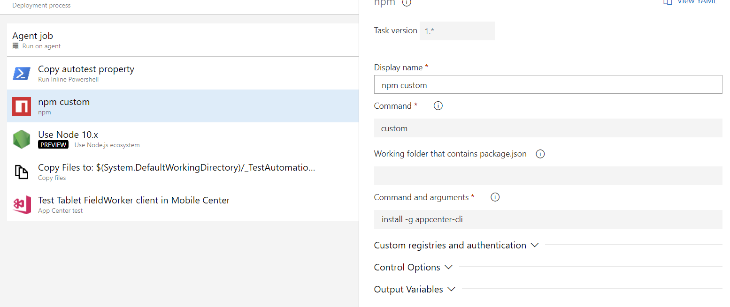Click the Copy Files task icon
This screenshot has width=730, height=307.
click(21, 172)
